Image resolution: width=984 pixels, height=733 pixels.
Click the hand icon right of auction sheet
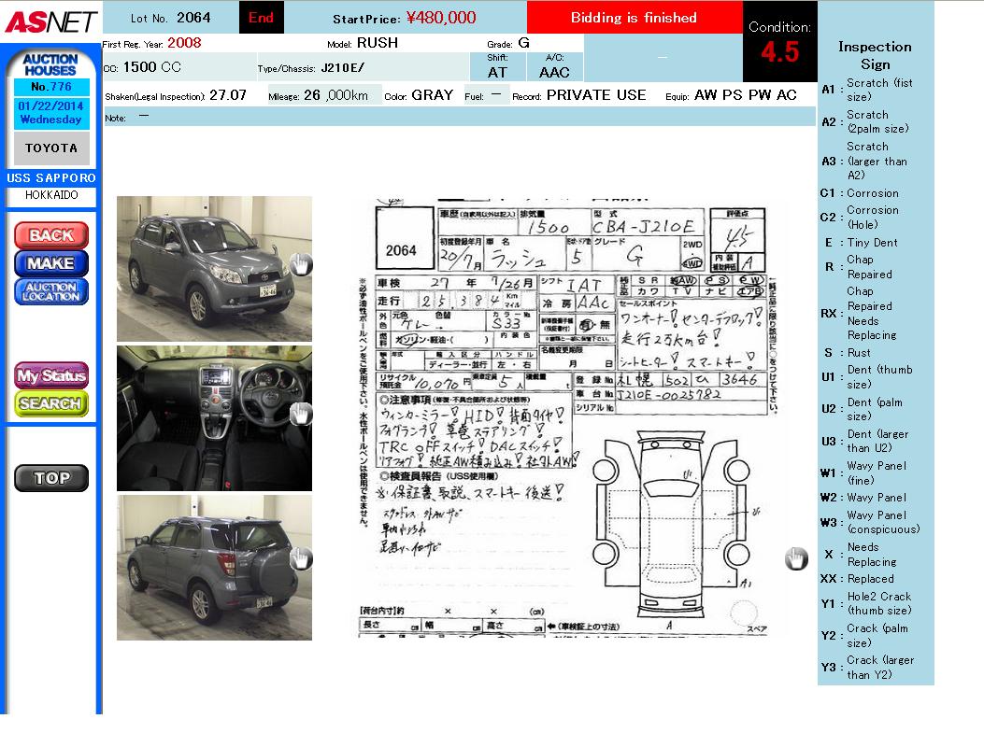pos(795,558)
